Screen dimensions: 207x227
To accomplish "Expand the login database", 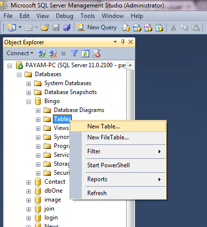I will pyautogui.click(x=28, y=218).
